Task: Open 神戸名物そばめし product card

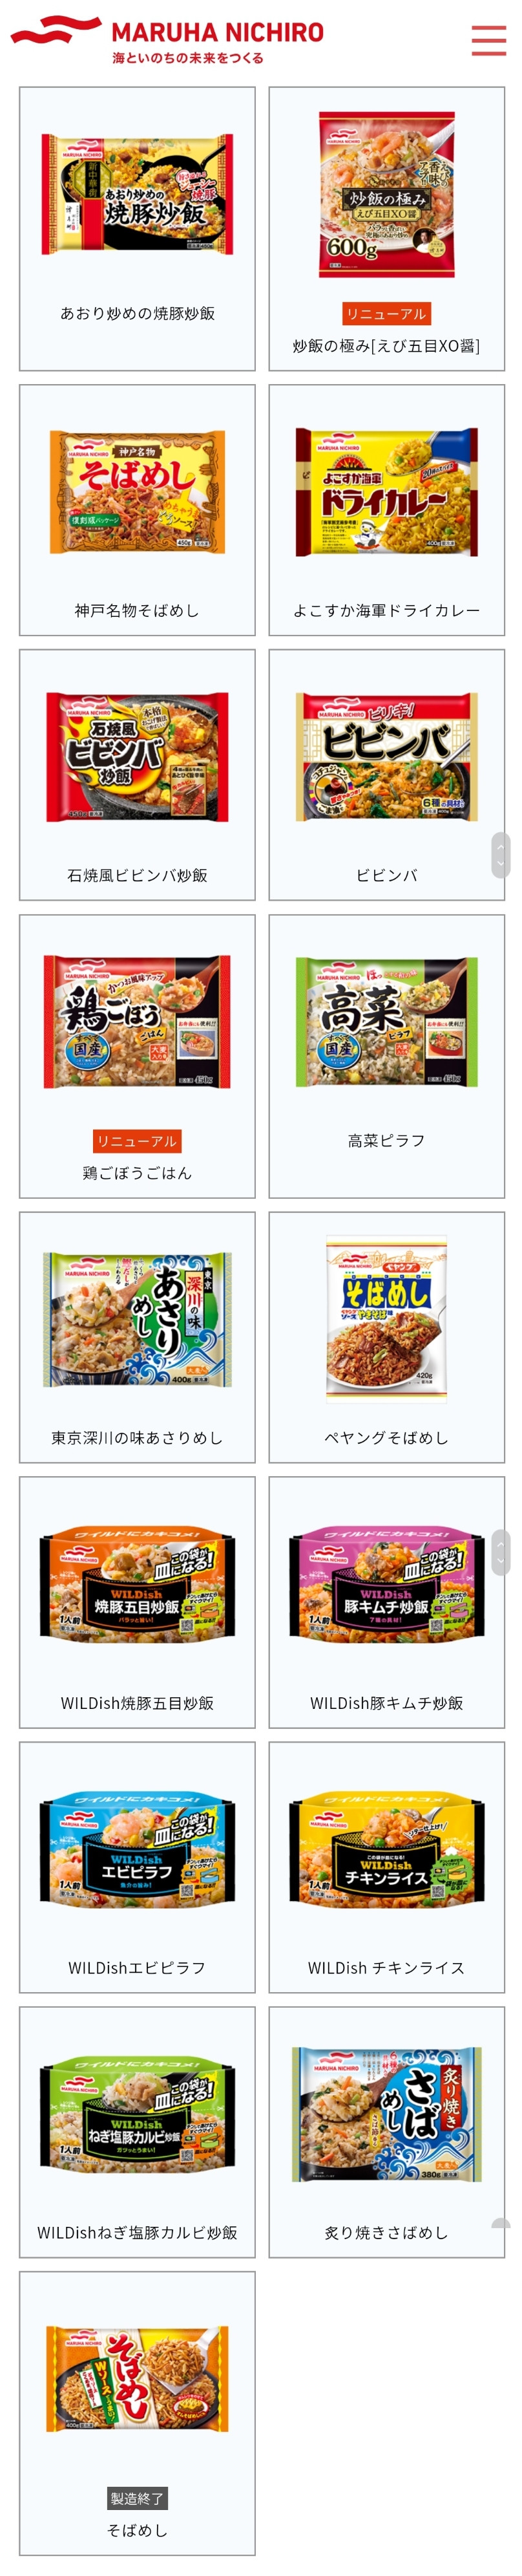Action: coord(137,510)
